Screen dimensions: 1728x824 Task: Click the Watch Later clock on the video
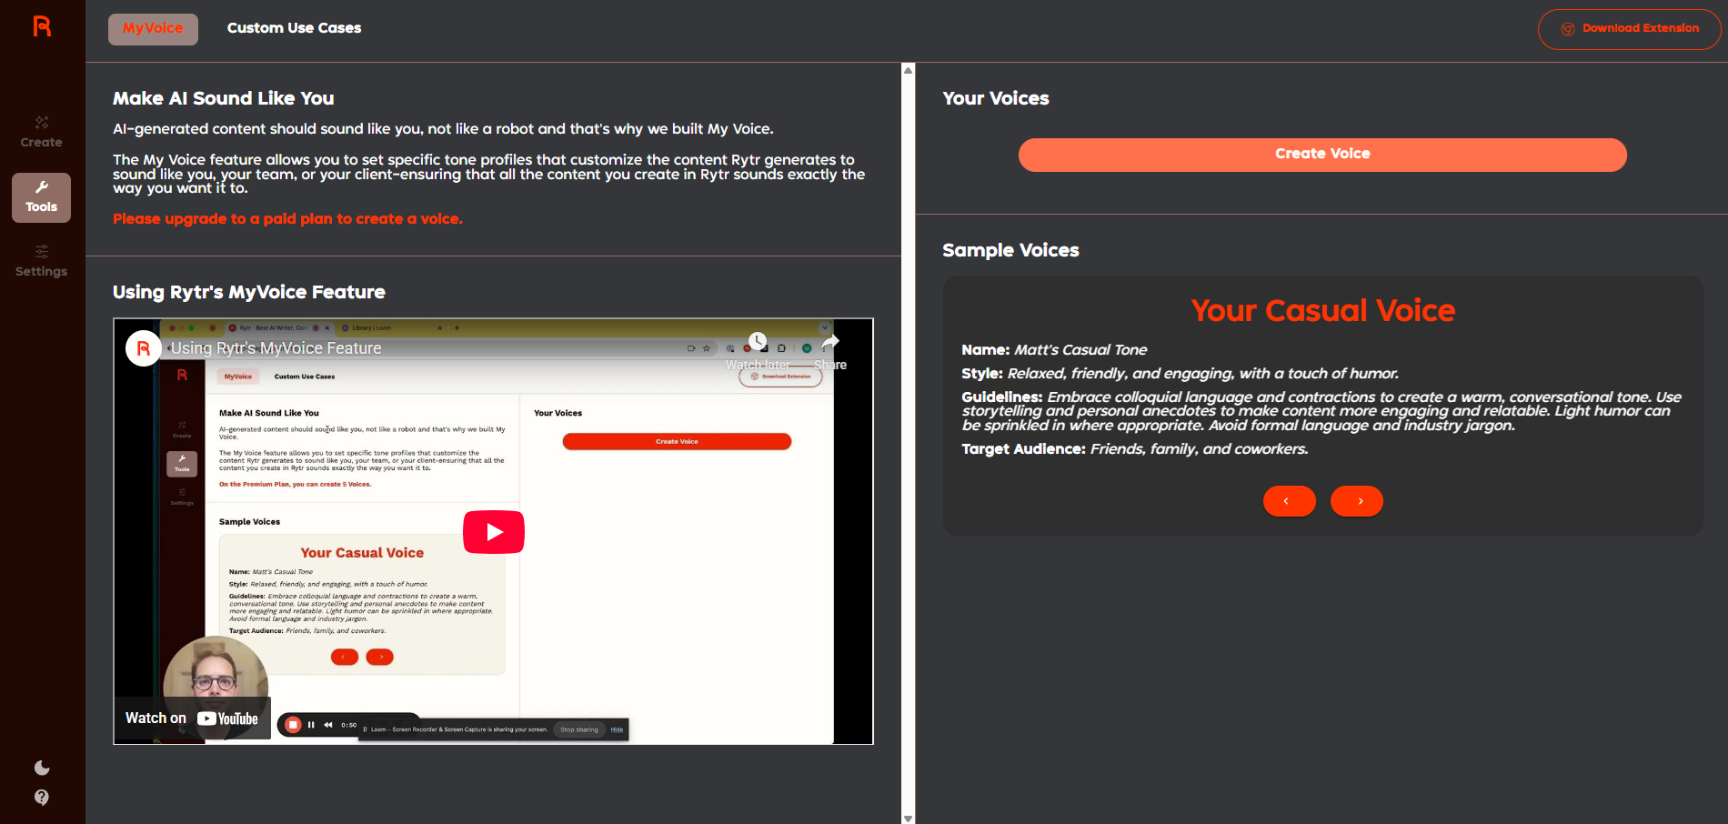[758, 339]
